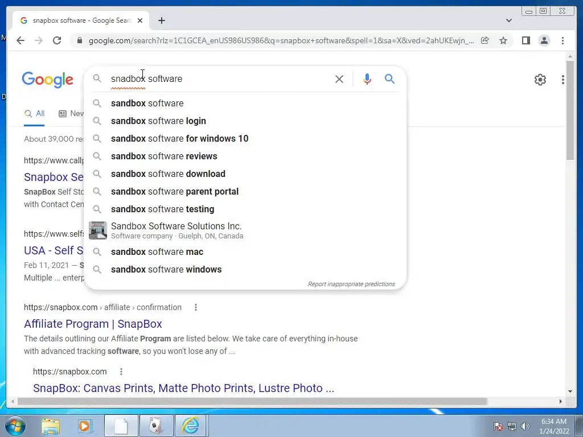
Task: Bookmark this tab with the star
Action: click(x=503, y=40)
